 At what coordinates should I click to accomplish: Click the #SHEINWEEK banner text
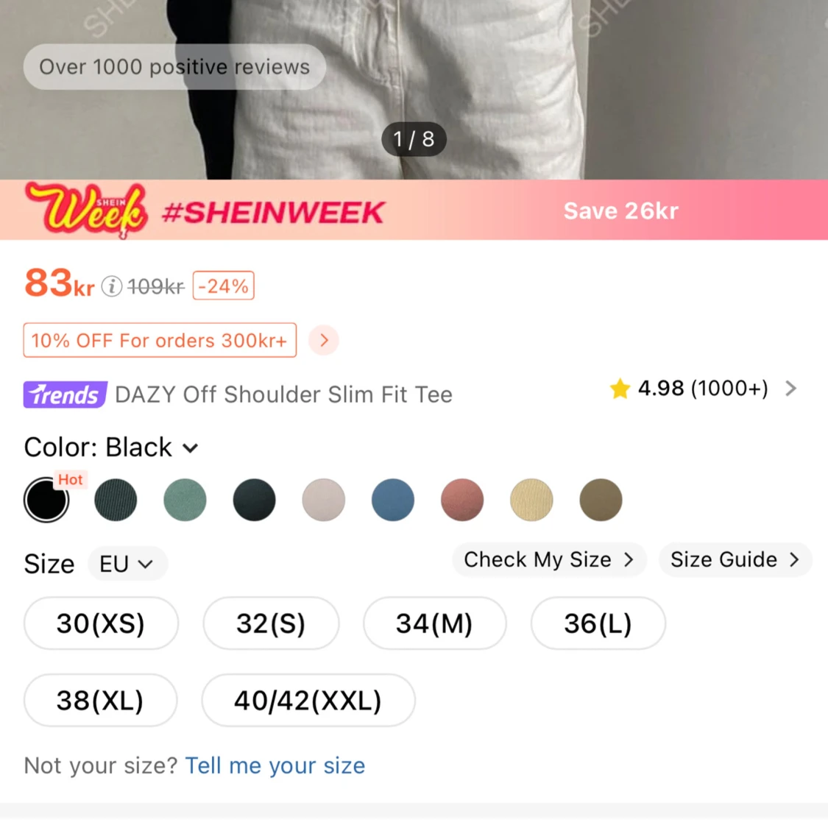pos(274,212)
